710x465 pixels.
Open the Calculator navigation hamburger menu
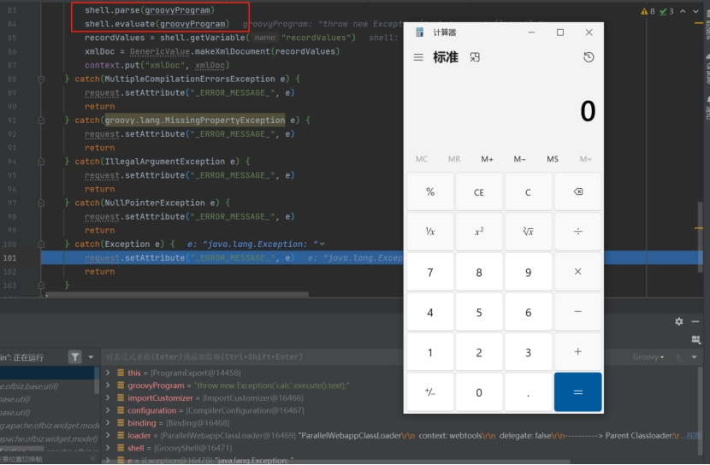(418, 57)
